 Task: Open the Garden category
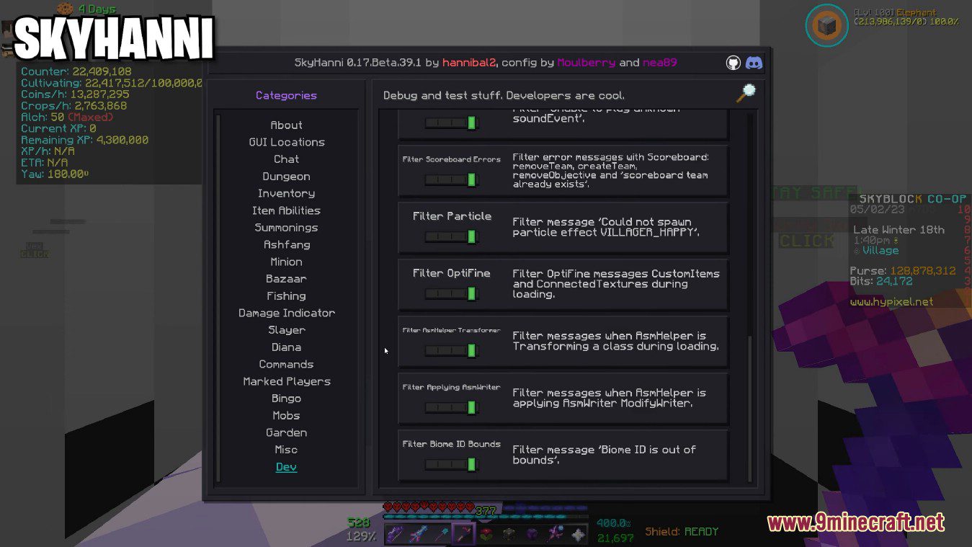pos(286,432)
